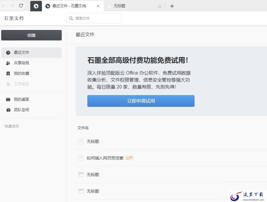Click the clock icon beside 最近文件

point(8,53)
